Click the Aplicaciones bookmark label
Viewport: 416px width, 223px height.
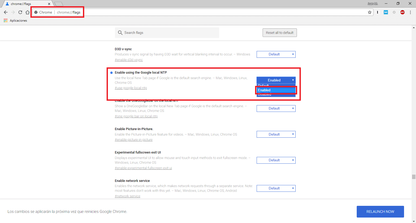click(18, 21)
